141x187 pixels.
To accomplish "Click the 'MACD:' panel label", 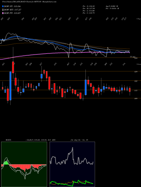I will 8,140.
